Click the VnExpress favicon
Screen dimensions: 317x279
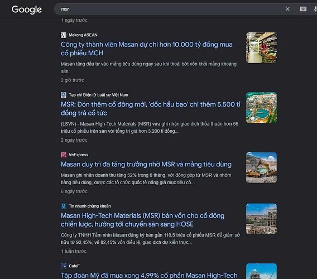click(64, 155)
